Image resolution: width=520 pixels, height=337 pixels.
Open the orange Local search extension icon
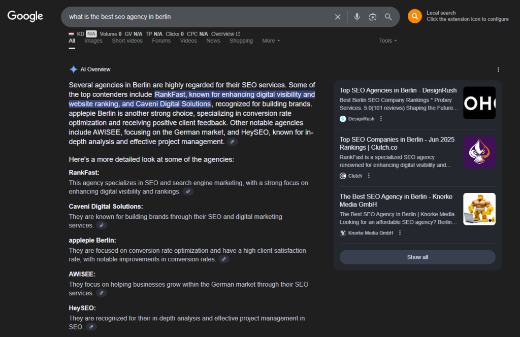(x=414, y=16)
